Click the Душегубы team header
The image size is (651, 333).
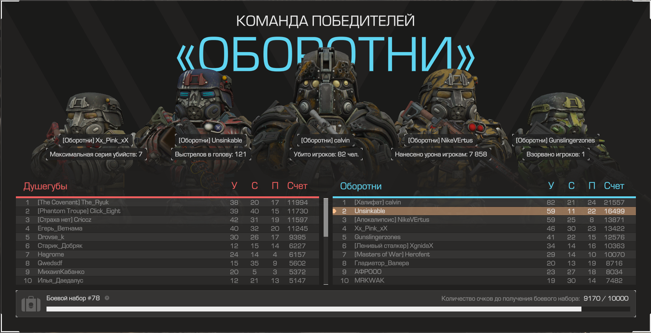tap(45, 186)
